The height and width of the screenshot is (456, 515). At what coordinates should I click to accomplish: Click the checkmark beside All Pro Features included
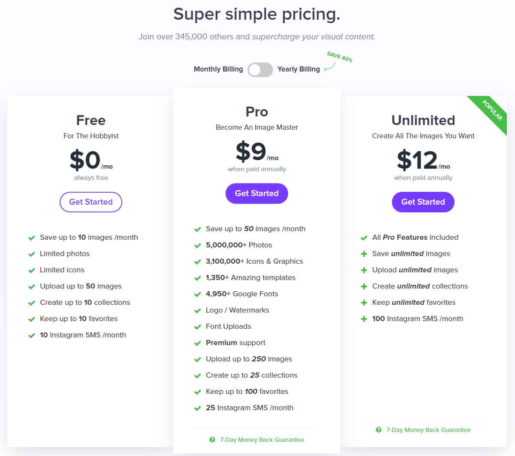pos(364,238)
